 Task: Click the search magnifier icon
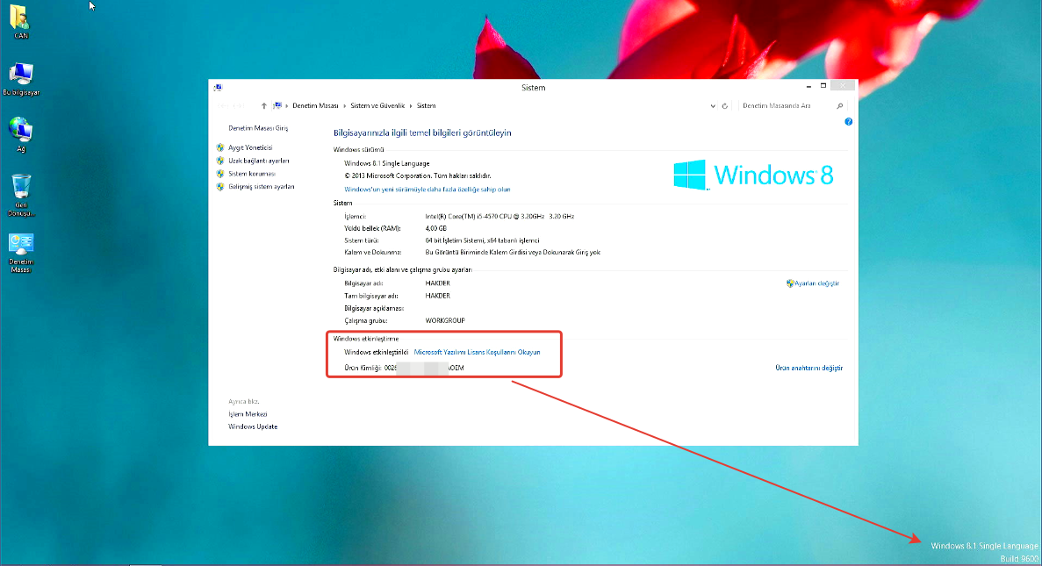840,105
